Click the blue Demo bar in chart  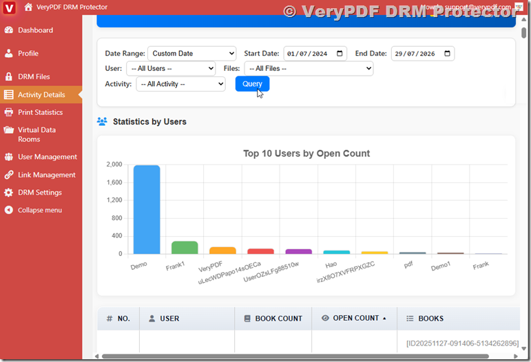click(147, 209)
